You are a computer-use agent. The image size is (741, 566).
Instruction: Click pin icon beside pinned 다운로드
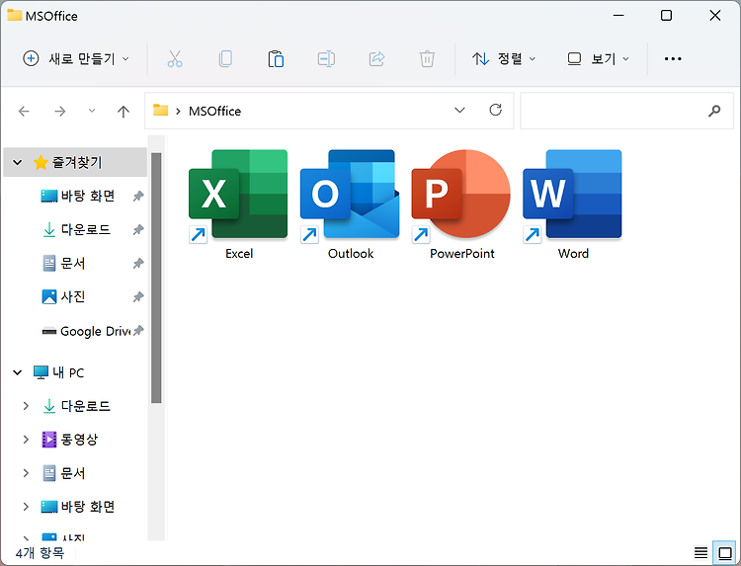coord(138,229)
